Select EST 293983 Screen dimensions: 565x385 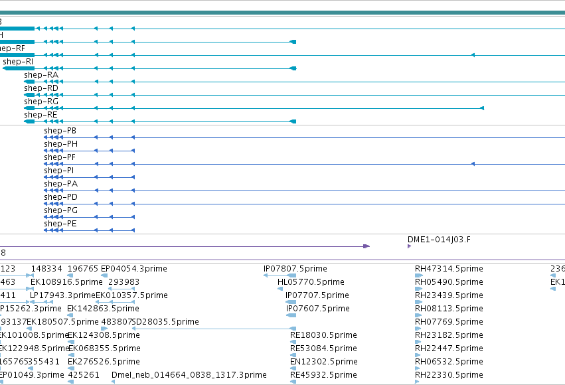(x=123, y=282)
